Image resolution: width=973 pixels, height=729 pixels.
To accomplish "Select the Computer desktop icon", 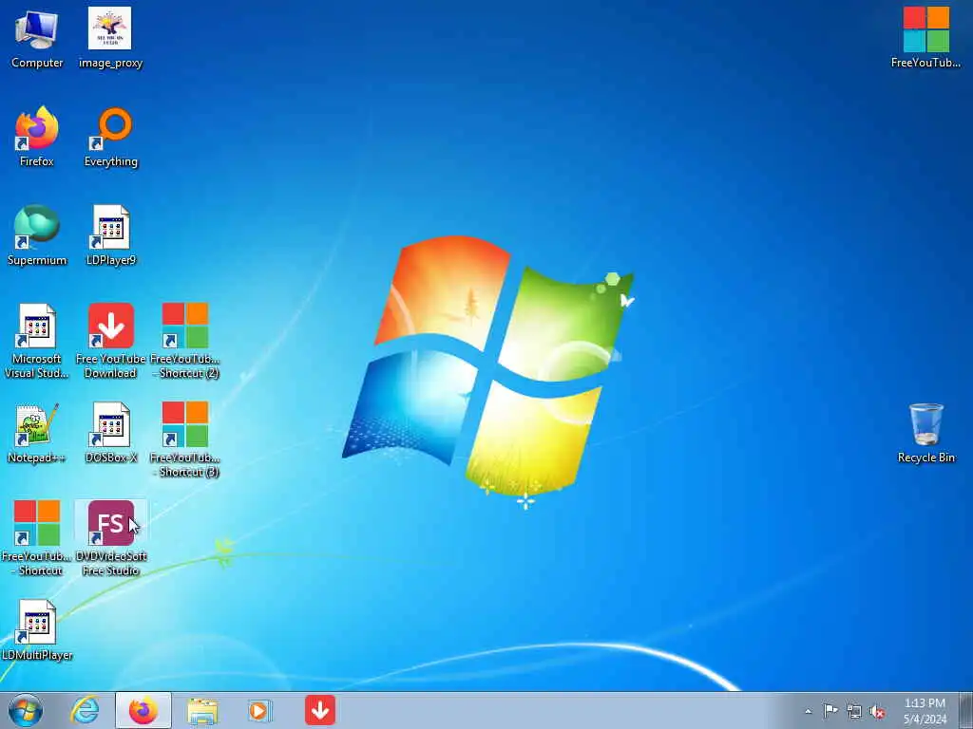I will (x=37, y=37).
